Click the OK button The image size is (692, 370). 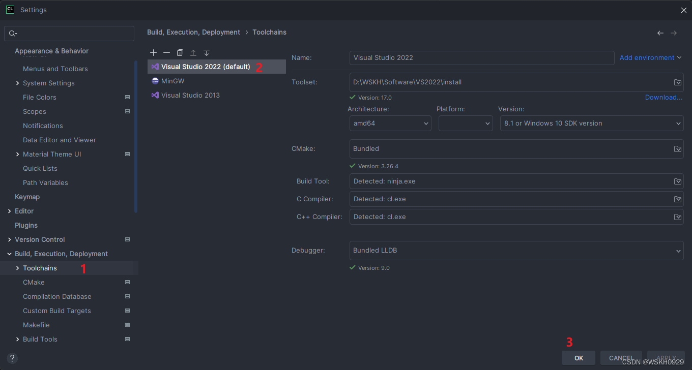[579, 358]
